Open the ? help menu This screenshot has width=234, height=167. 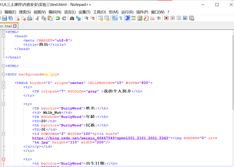tap(169, 12)
